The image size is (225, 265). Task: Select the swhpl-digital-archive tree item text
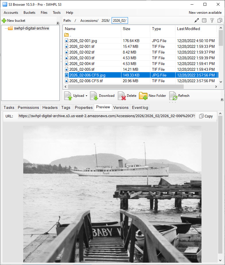coord(32,28)
